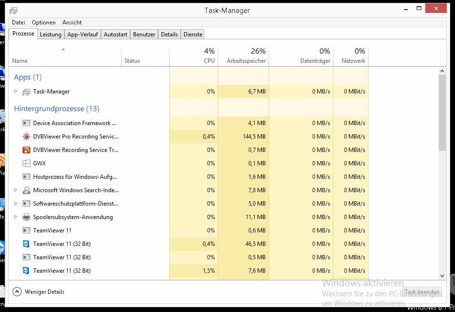Click the plain TeamViewer 11 process icon
Image resolution: width=455 pixels, height=312 pixels.
tap(26, 231)
